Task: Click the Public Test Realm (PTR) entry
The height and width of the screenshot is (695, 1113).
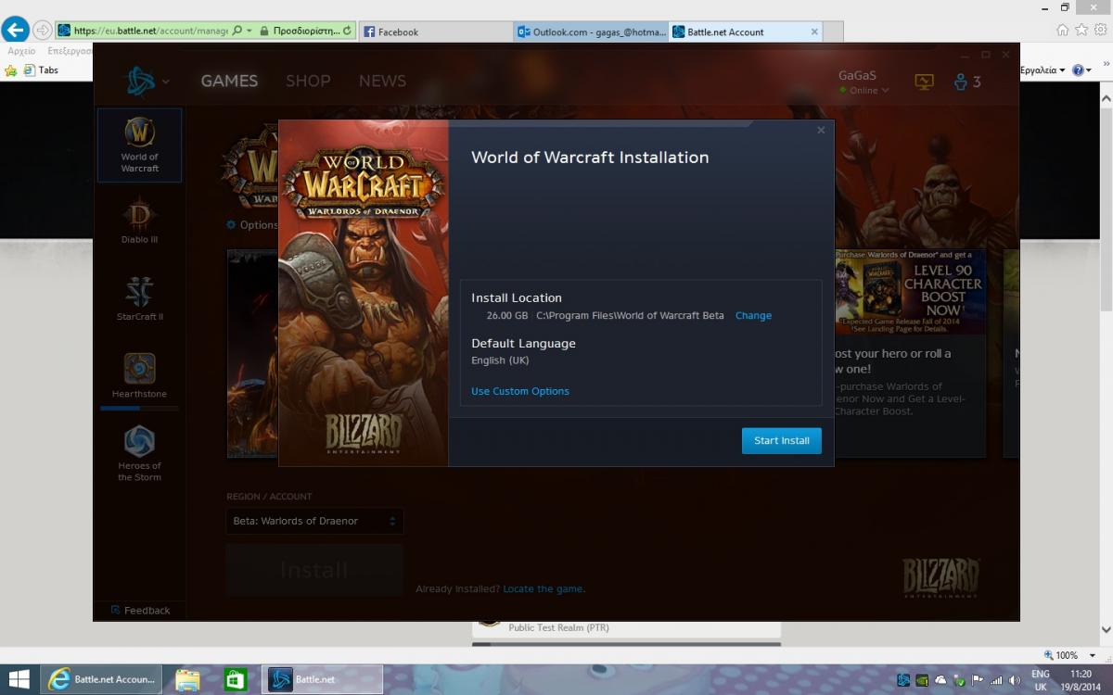Action: tap(558, 627)
